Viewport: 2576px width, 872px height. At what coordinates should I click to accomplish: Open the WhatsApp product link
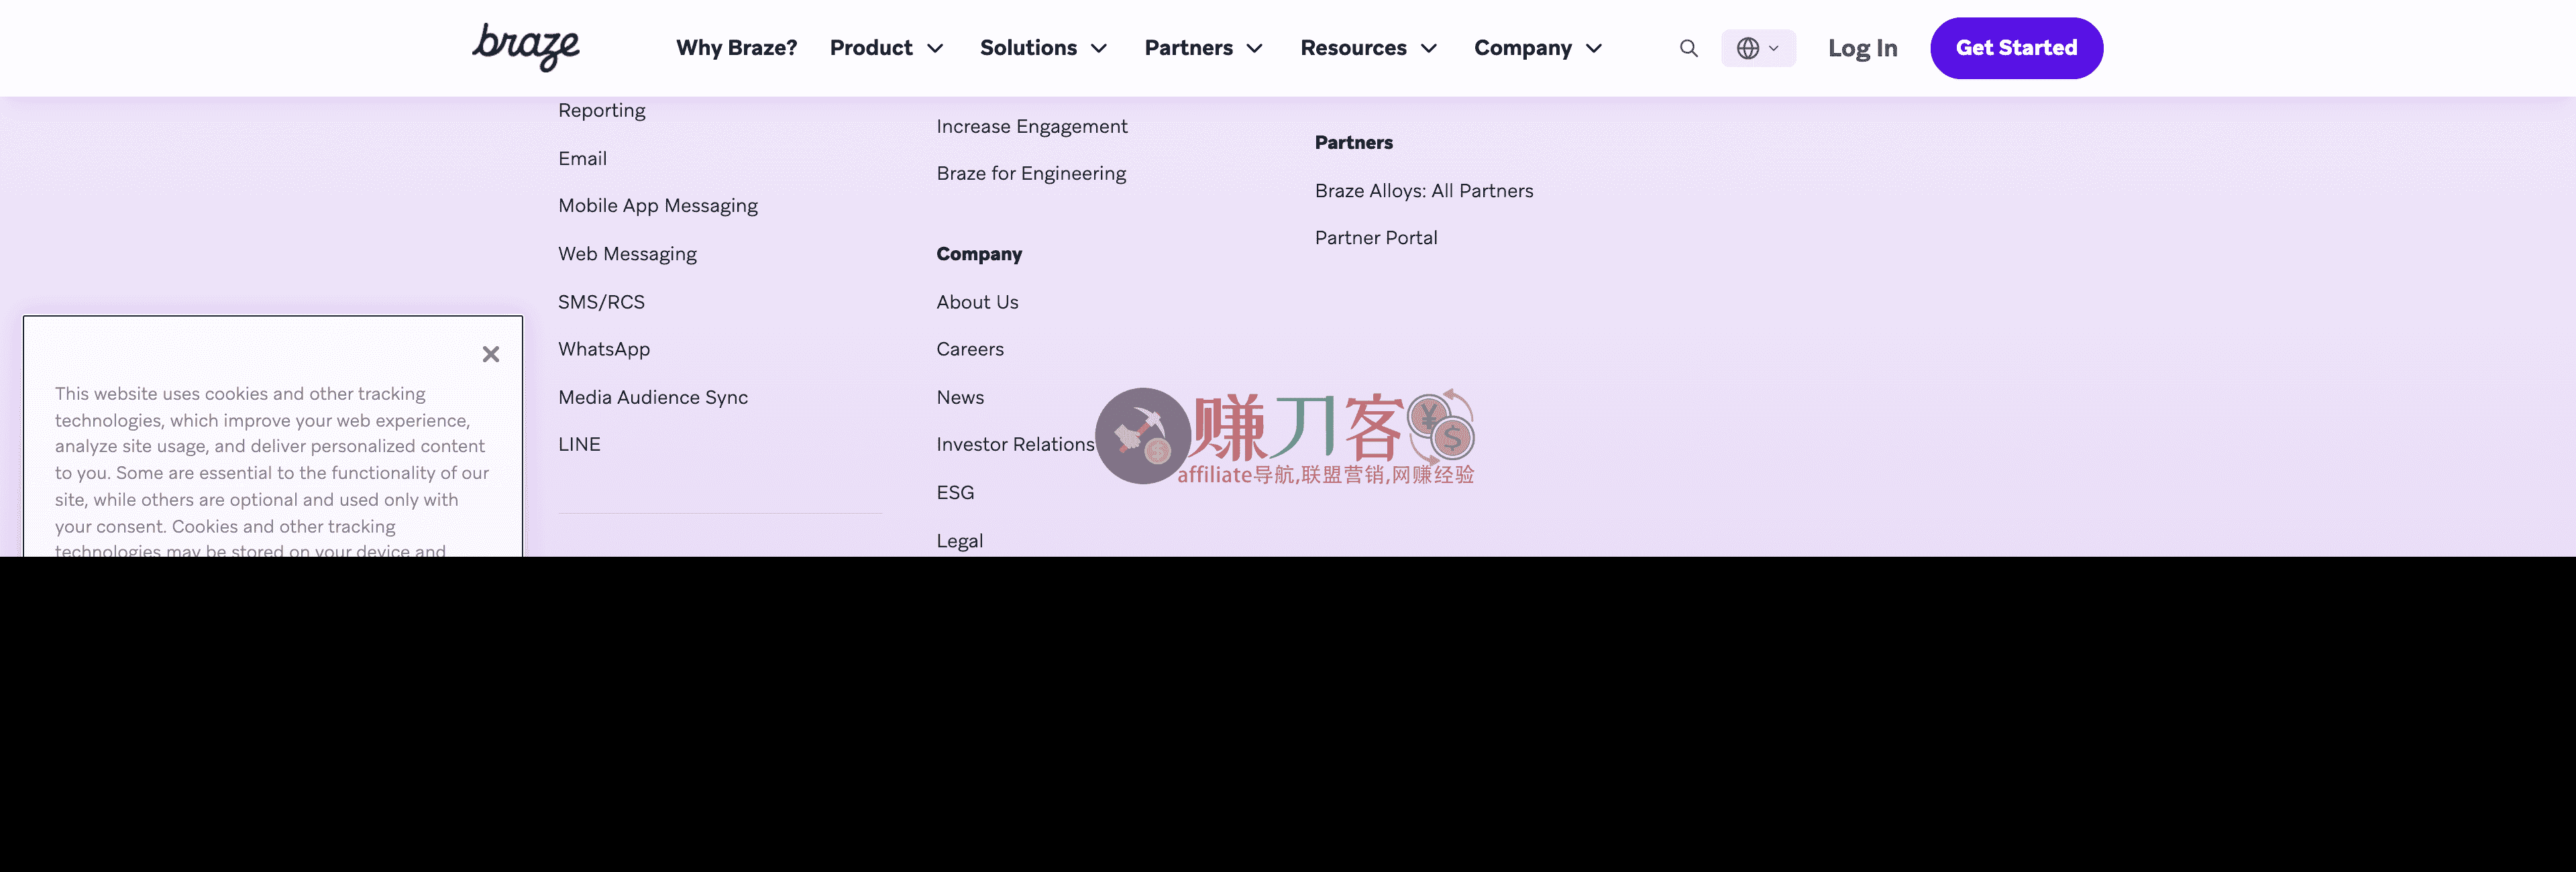point(603,349)
